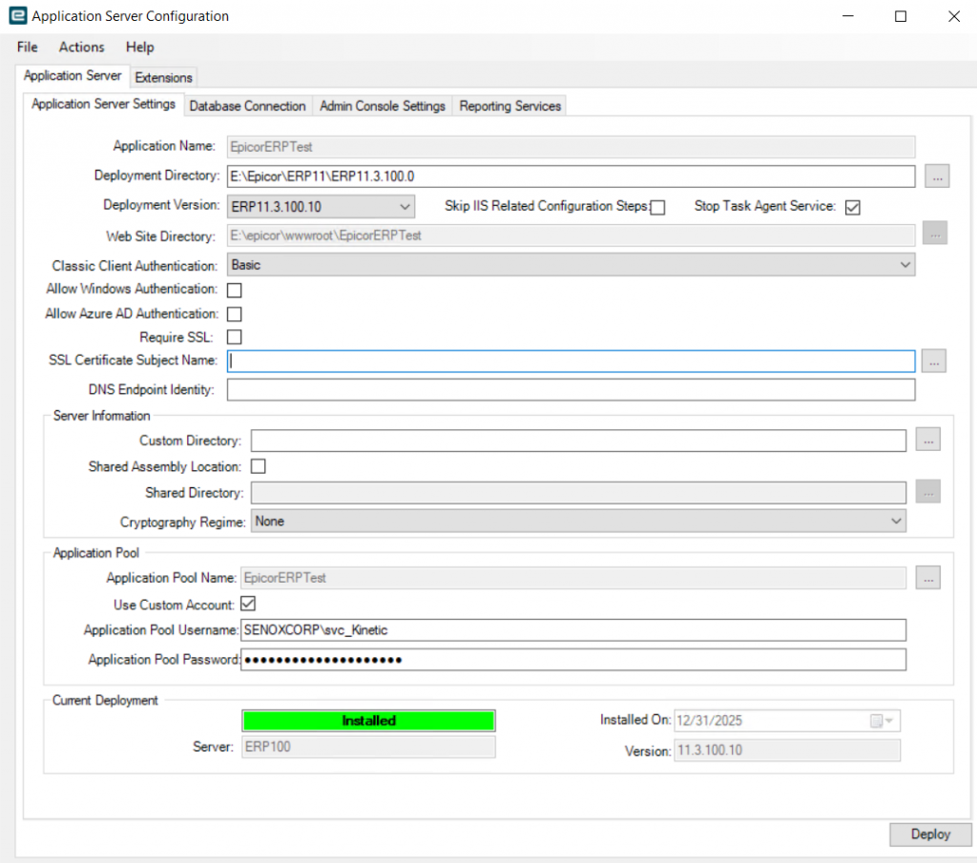The image size is (977, 863).
Task: Uncheck Stop Task Agent Service
Action: tap(853, 207)
